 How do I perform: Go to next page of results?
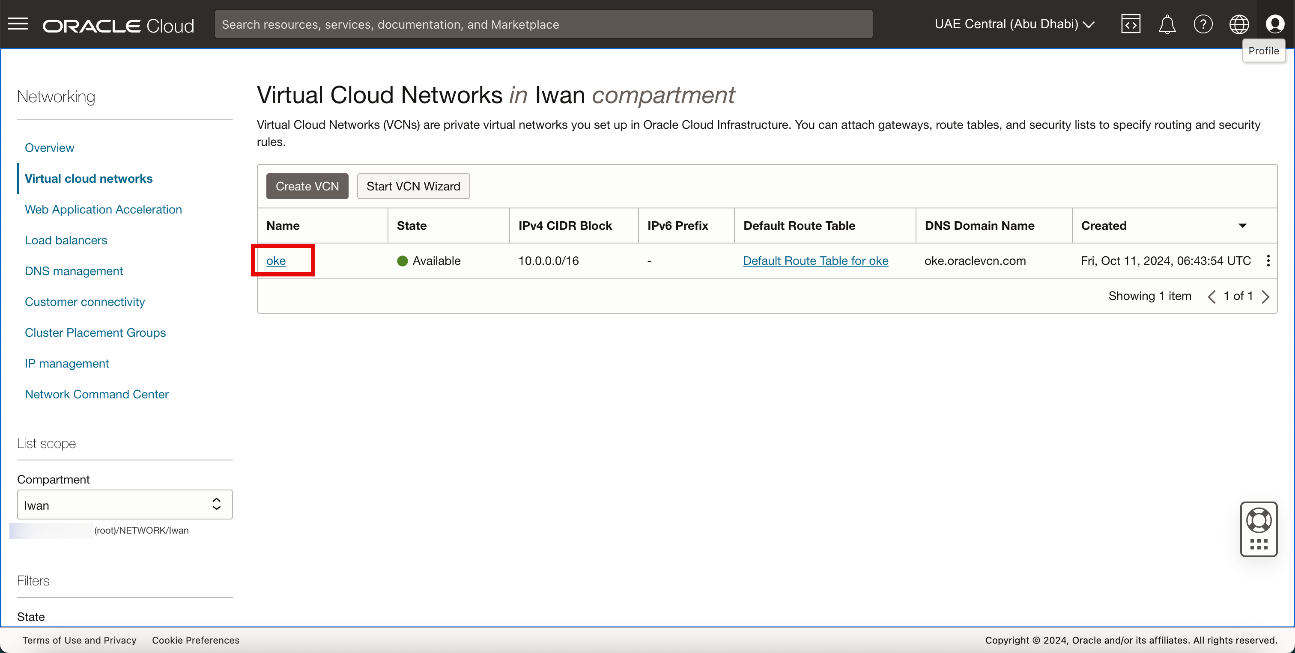coord(1265,297)
